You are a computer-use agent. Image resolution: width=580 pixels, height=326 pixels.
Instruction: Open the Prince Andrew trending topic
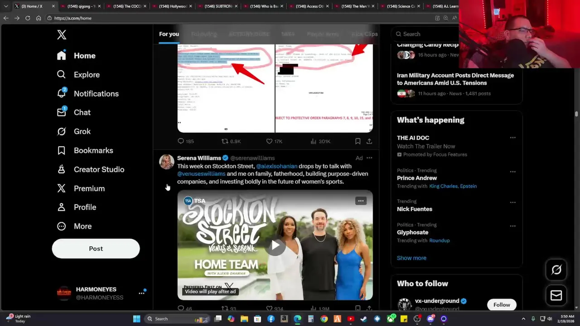417,178
